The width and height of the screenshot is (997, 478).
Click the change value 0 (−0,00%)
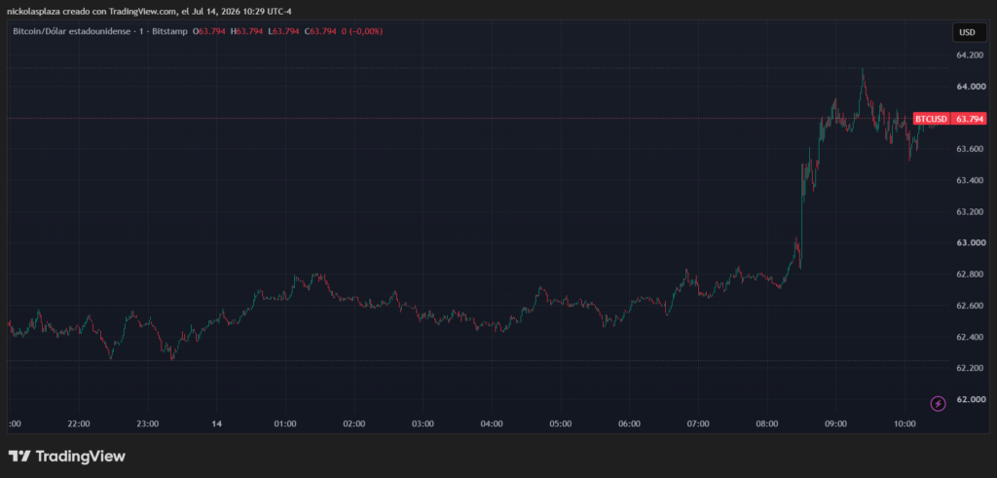click(x=362, y=31)
